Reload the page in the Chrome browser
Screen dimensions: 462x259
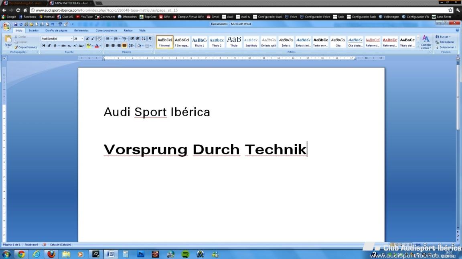point(18,10)
